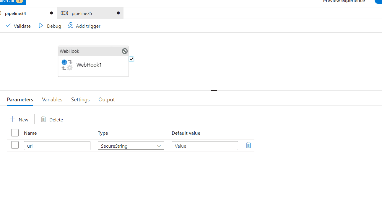Viewport: 382px width, 211px height.
Task: Check the select-all checkbox in the parameters header
Action: (x=15, y=133)
